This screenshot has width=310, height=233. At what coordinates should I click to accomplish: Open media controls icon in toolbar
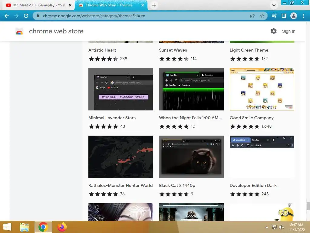tap(274, 16)
